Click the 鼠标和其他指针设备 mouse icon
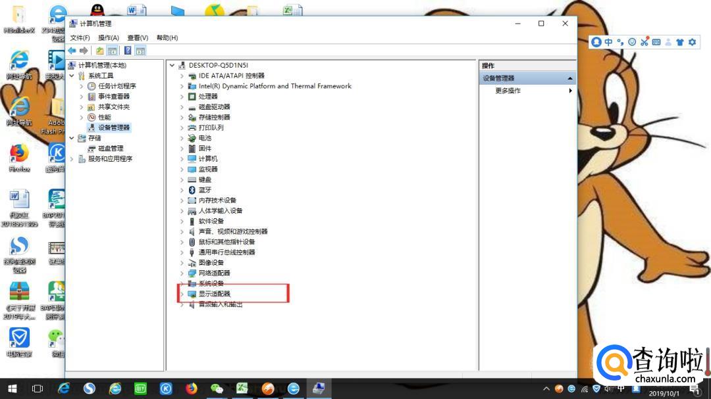 coord(192,242)
